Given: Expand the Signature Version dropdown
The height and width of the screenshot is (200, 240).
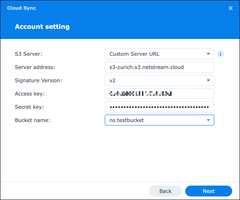Looking at the screenshot, I should tap(159, 80).
